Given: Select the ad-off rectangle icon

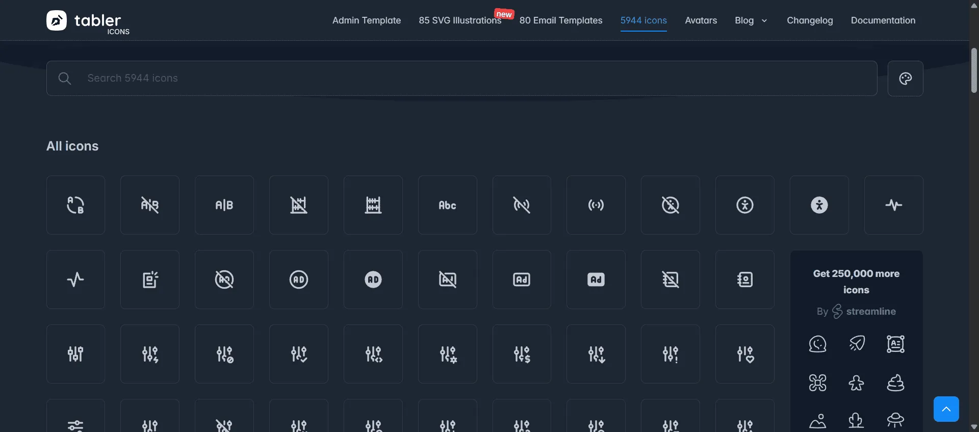Looking at the screenshot, I should click(x=448, y=279).
